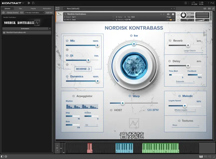The width and height of the screenshot is (216, 159).
Task: Click keyboard octave up arrow
Action: point(57,146)
